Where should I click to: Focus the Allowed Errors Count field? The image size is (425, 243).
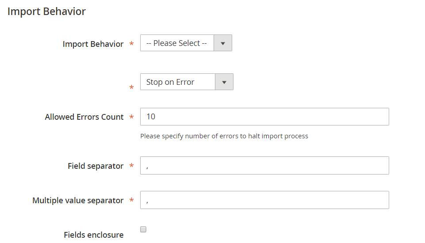(264, 117)
